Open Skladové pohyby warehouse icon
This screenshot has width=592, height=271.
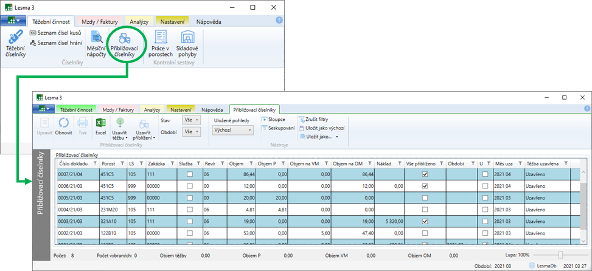tap(187, 38)
